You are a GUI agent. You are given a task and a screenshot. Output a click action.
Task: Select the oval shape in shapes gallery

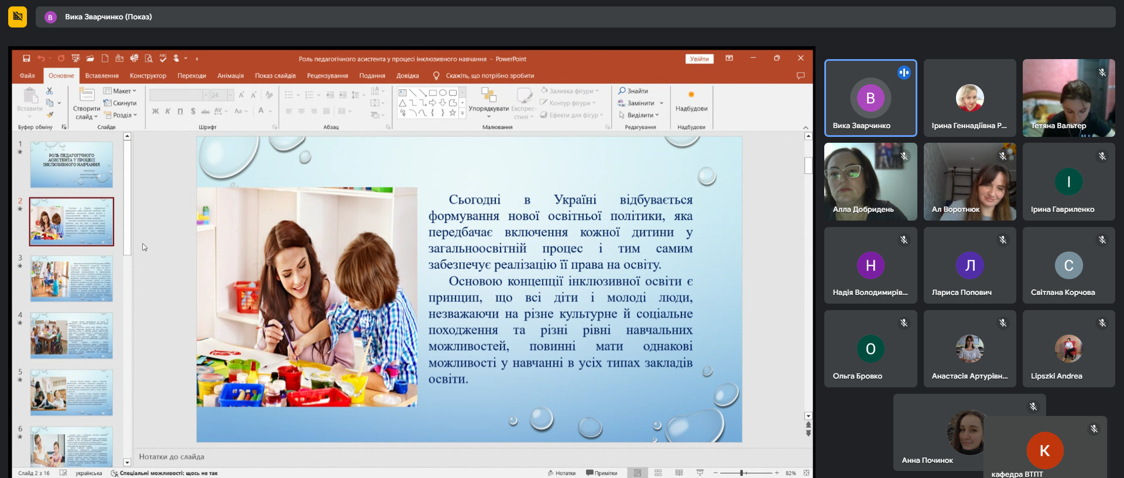pyautogui.click(x=443, y=92)
